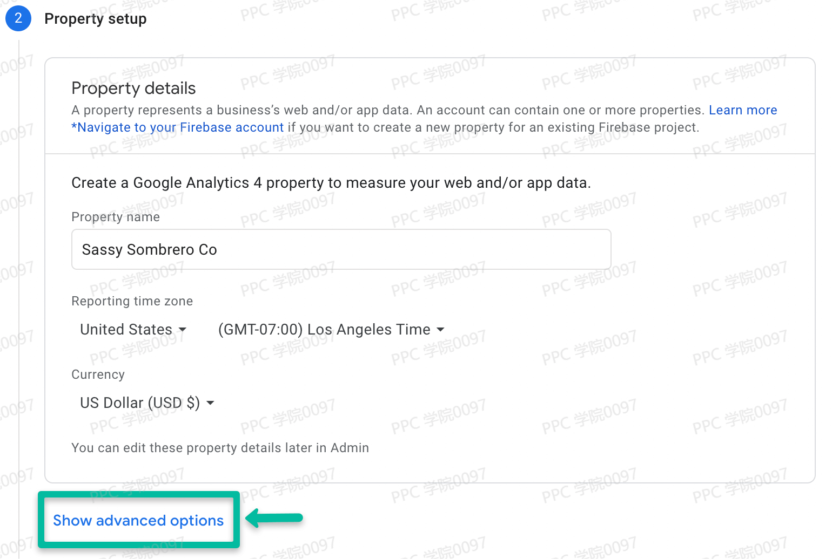This screenshot has height=559, width=832.
Task: Click the green arrow pointing at advanced options
Action: coord(274,518)
